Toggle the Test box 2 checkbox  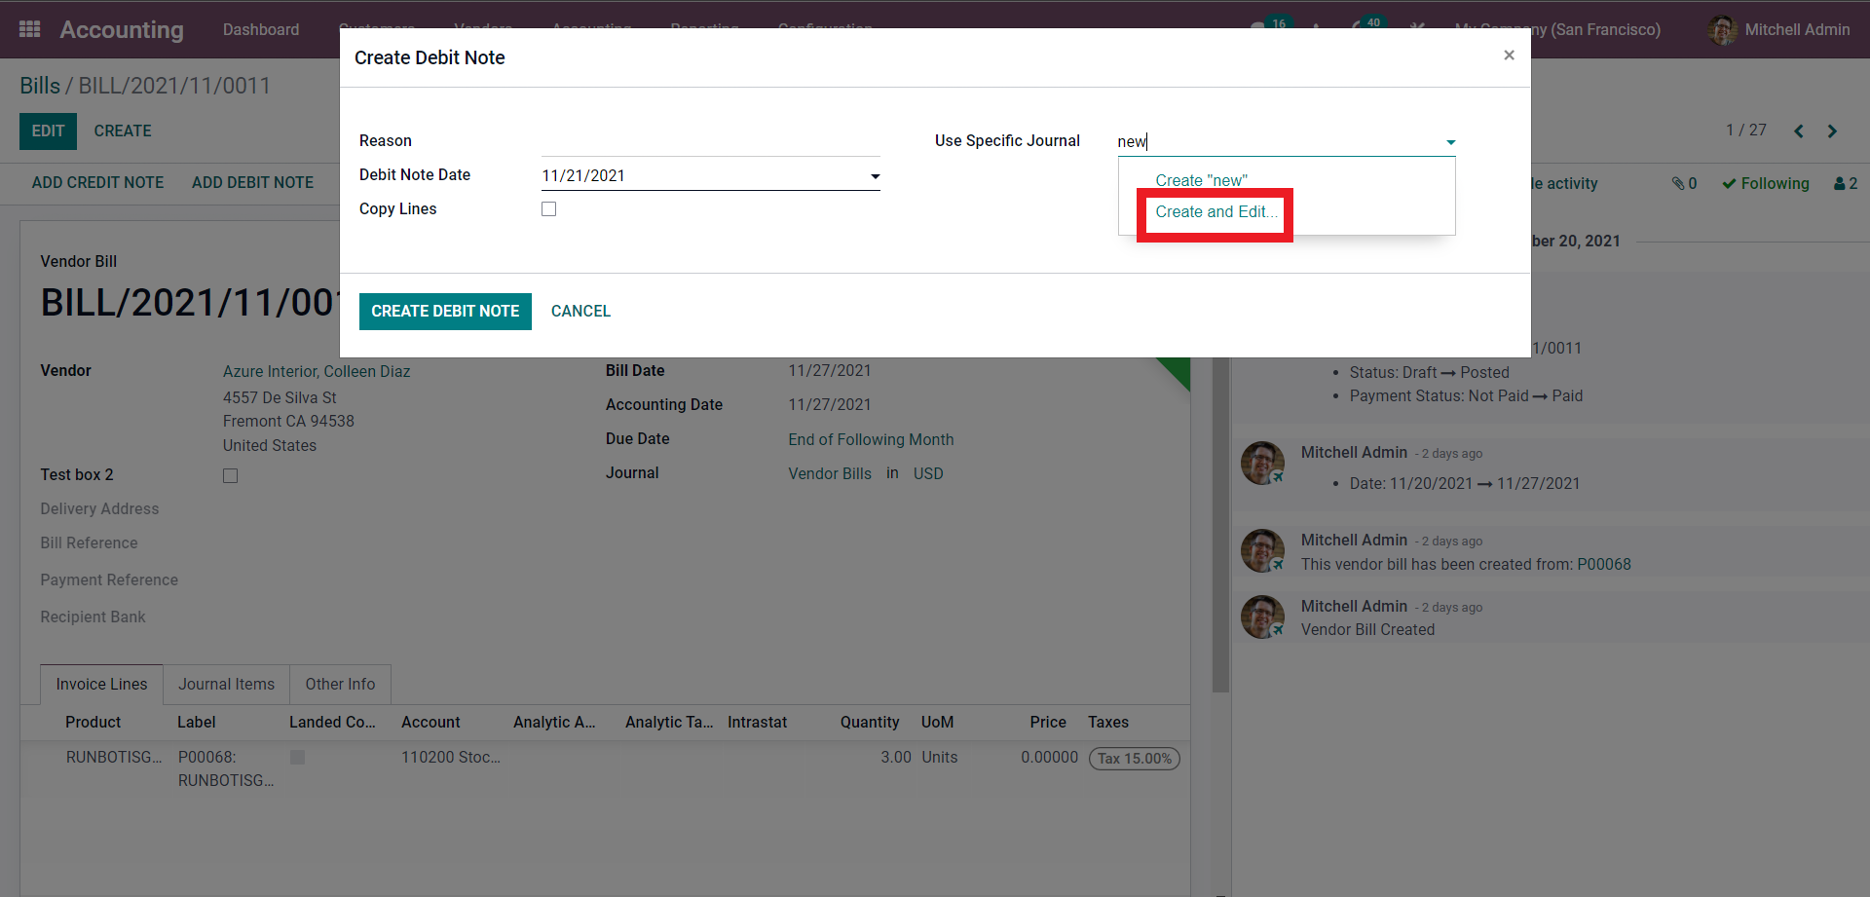231,475
